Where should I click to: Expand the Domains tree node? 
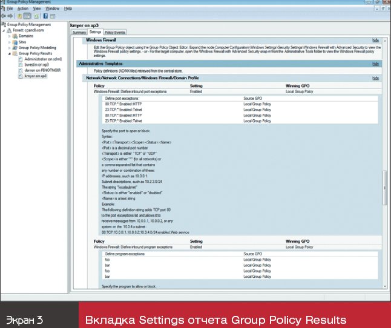9,36
